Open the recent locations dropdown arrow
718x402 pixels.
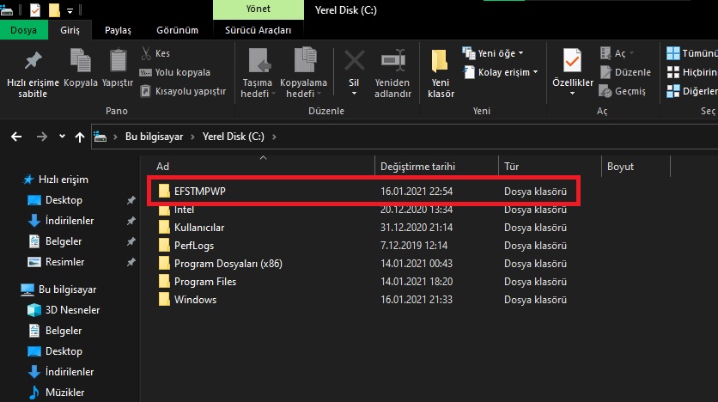tap(62, 137)
